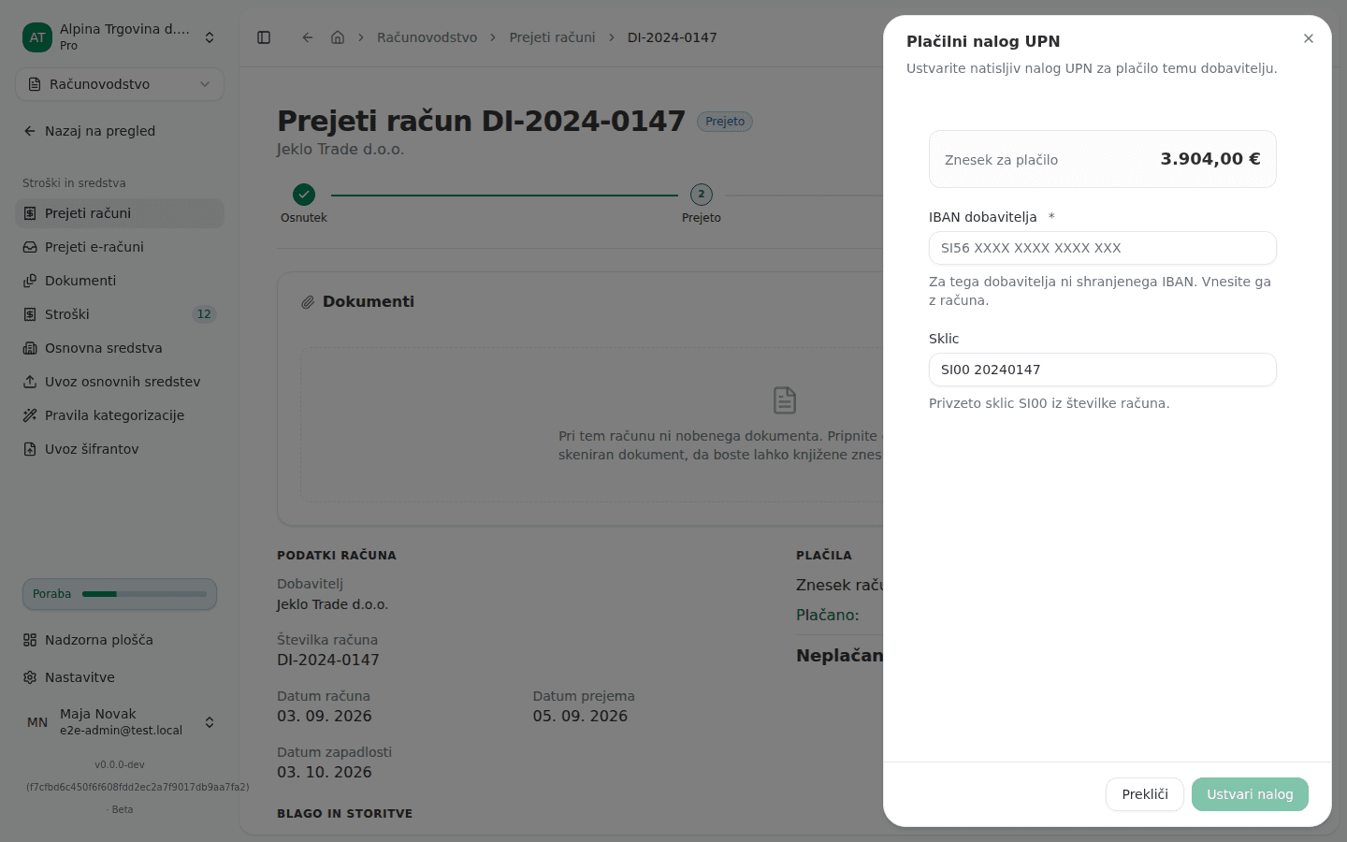Focus the IBAN dobavitelja input field
The width and height of the screenshot is (1347, 842).
(x=1103, y=248)
